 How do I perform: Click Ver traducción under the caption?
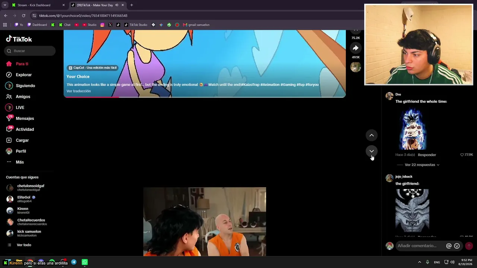tap(79, 91)
